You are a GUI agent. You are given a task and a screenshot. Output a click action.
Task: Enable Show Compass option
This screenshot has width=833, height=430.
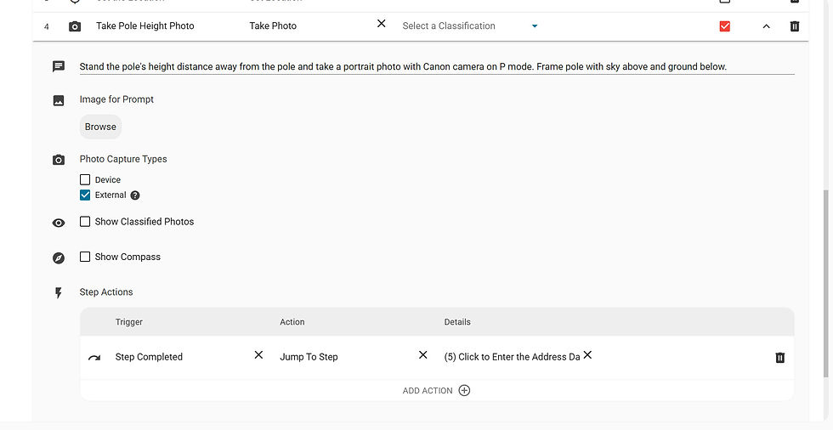click(x=85, y=257)
